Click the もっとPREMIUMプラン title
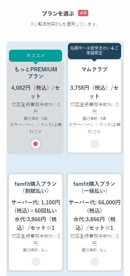 (x=36, y=73)
